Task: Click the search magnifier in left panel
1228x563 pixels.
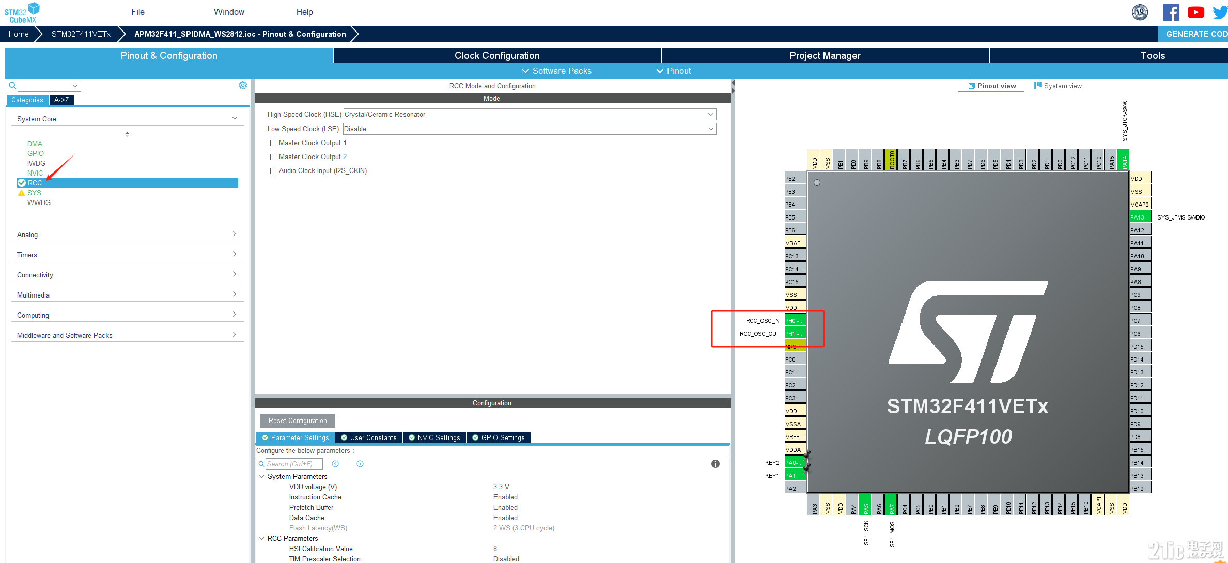Action: tap(12, 86)
